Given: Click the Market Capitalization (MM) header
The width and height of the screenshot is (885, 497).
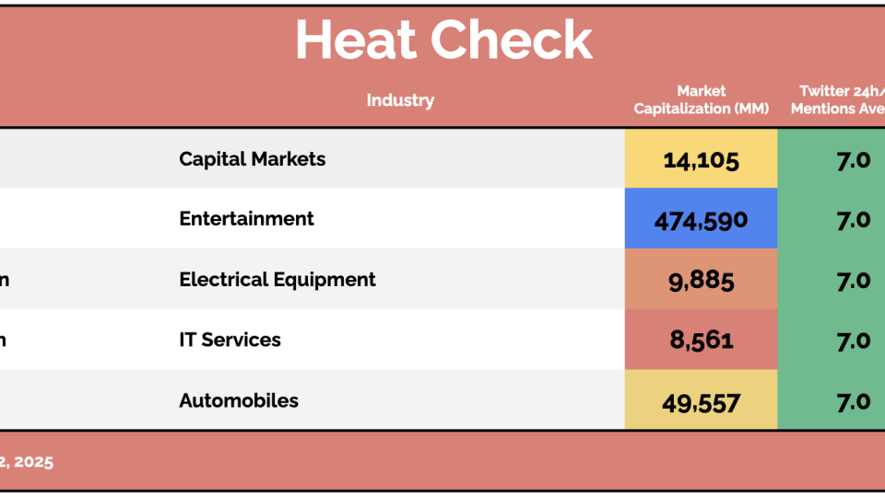Looking at the screenshot, I should tap(701, 99).
